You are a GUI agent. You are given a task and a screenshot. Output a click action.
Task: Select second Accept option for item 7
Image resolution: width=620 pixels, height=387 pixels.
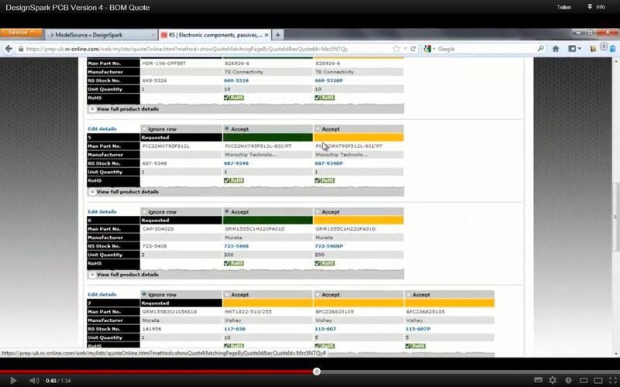[318, 295]
